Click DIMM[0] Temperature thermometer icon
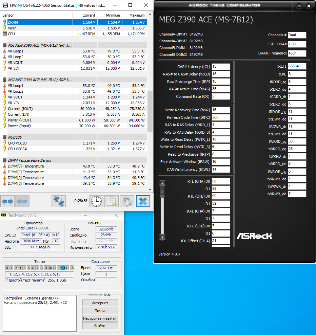This screenshot has height=335, width=316. pos(4,166)
